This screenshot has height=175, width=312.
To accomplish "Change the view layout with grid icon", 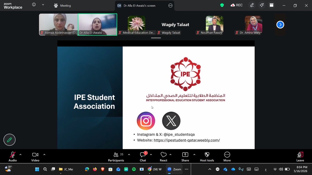I will (271, 5).
